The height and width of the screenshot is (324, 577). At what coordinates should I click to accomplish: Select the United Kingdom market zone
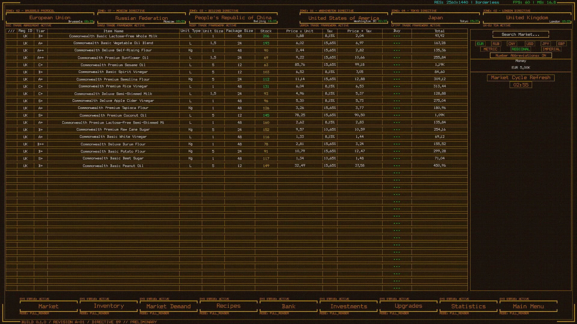coord(527,18)
